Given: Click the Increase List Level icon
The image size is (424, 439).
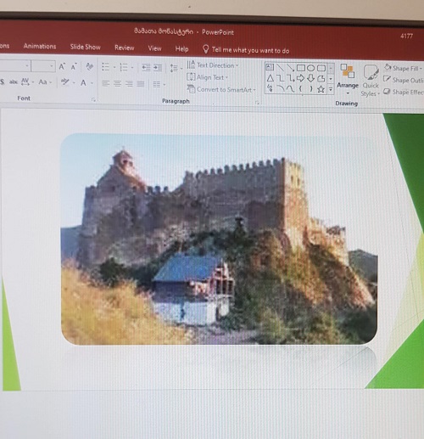Looking at the screenshot, I should pos(158,68).
